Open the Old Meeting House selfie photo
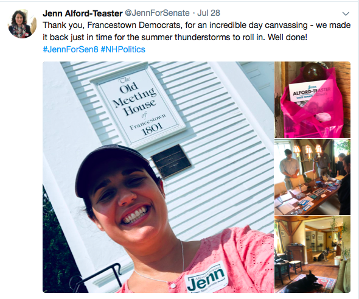The image size is (359, 299). click(x=158, y=177)
